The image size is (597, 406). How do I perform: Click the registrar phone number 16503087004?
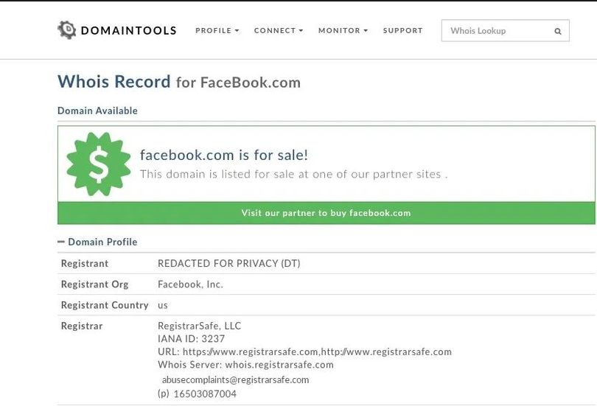pos(205,393)
